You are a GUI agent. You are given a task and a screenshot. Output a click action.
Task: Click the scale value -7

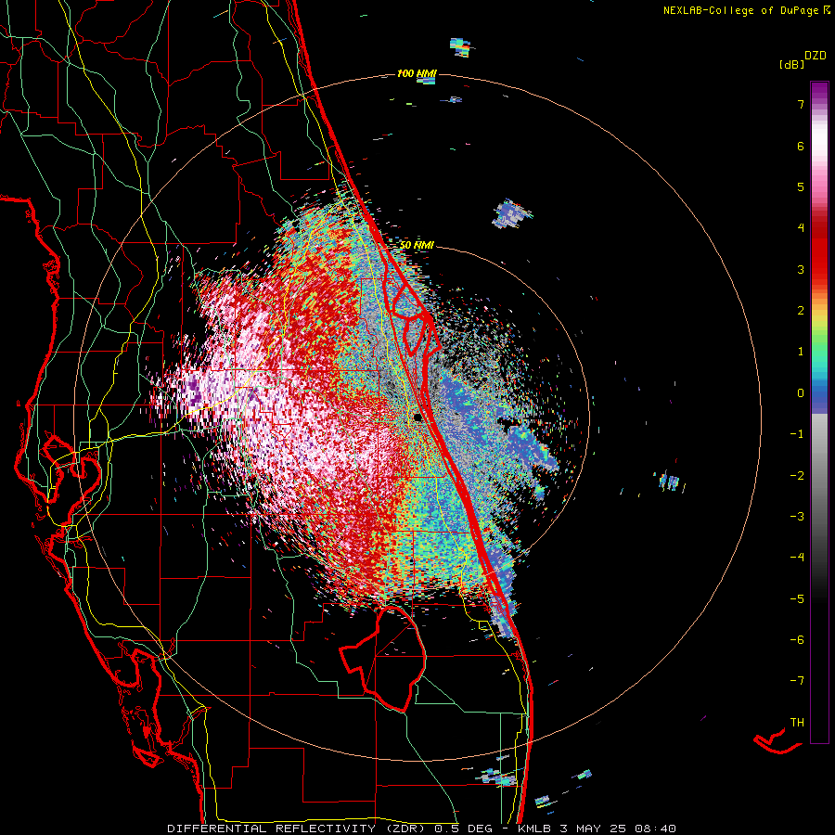pos(797,681)
